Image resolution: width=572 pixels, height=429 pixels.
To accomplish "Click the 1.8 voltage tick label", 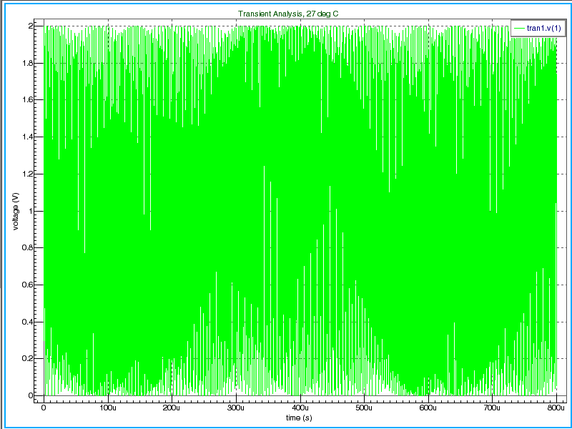I will (x=28, y=63).
